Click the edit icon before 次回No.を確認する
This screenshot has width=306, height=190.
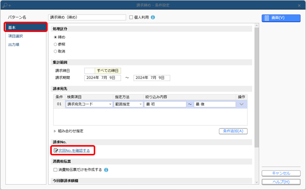tap(56, 150)
